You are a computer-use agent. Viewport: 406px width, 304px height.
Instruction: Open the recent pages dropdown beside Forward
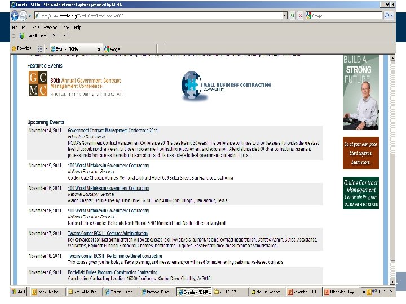point(30,16)
